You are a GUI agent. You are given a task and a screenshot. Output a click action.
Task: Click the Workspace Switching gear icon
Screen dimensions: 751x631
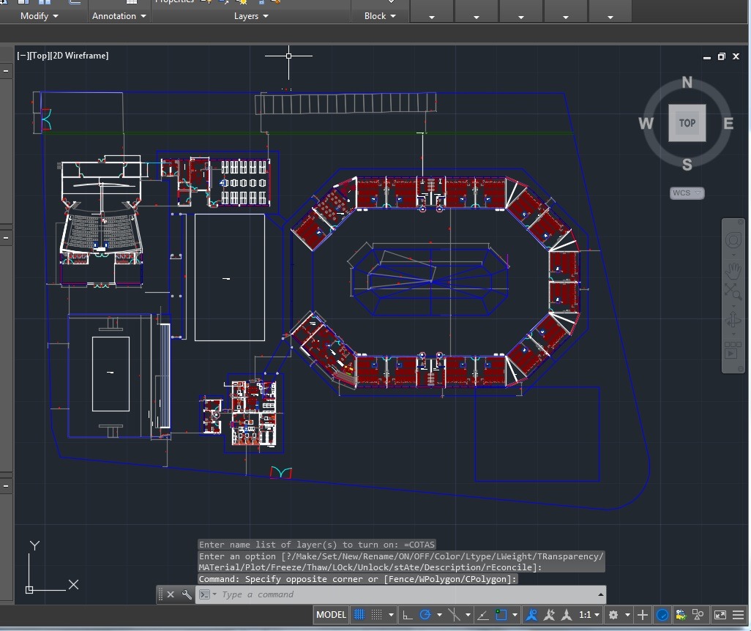613,615
